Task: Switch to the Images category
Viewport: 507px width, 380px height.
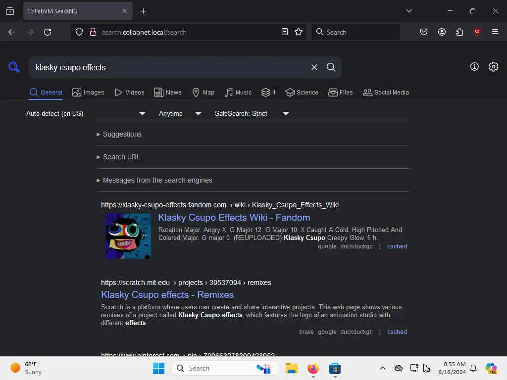Action: tap(88, 93)
